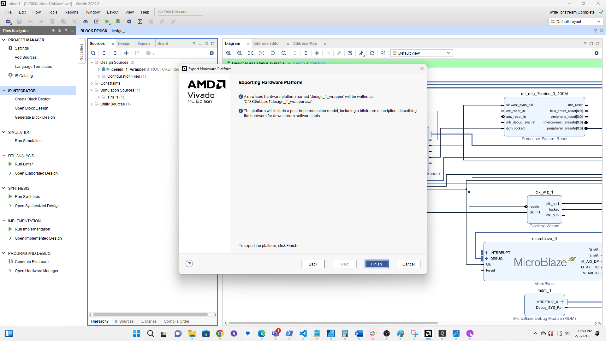Click help question mark in export dialog
Screen dimensions: 606x341
point(189,264)
